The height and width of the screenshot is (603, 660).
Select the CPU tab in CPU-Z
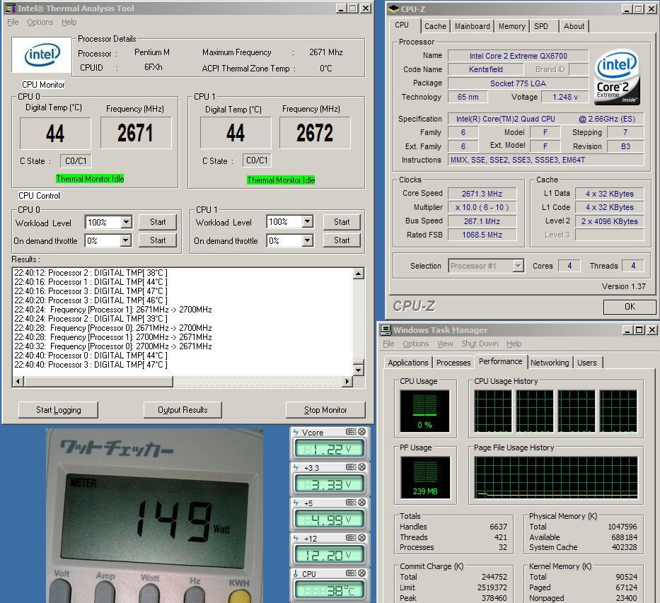click(x=403, y=25)
